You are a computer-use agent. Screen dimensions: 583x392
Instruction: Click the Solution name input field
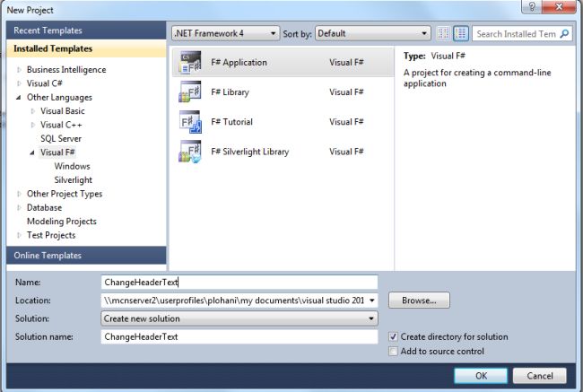(x=239, y=336)
